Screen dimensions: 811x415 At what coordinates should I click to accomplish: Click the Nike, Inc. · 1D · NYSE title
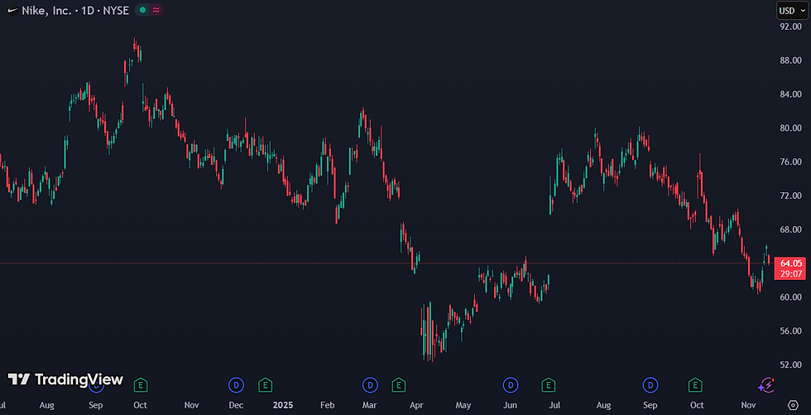[x=75, y=10]
